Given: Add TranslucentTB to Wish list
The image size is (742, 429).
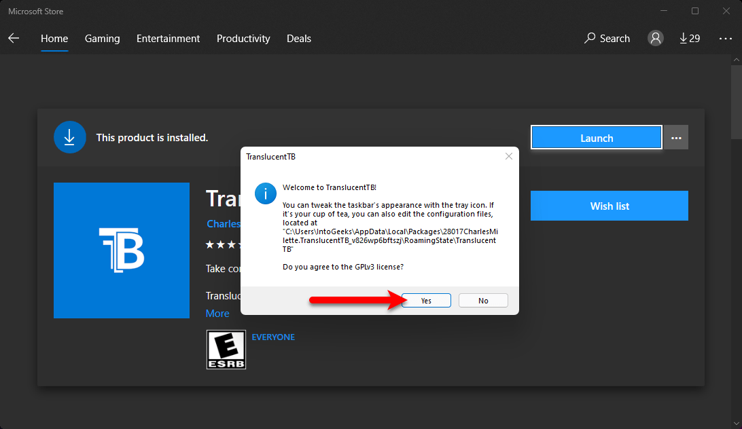Looking at the screenshot, I should [609, 206].
